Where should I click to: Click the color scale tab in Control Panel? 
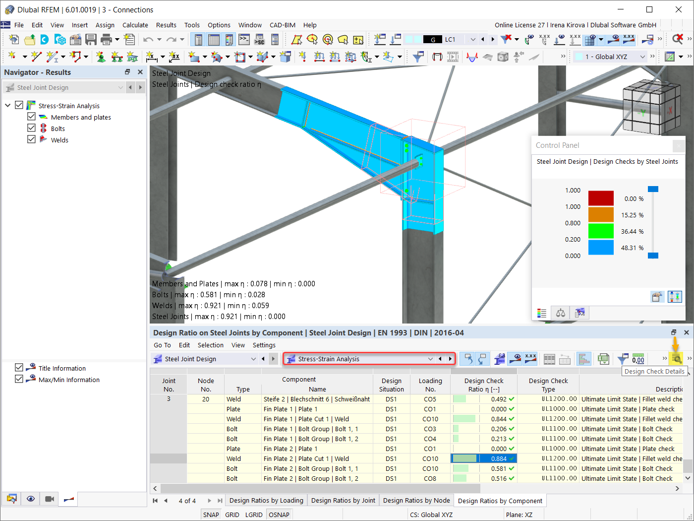click(x=542, y=313)
